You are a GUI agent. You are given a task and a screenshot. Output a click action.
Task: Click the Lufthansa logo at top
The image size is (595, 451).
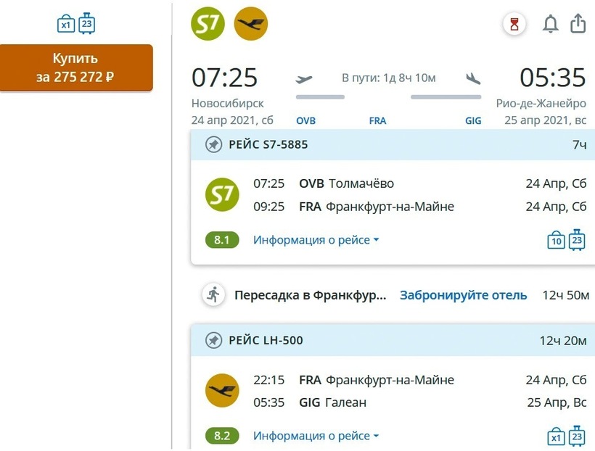(251, 25)
